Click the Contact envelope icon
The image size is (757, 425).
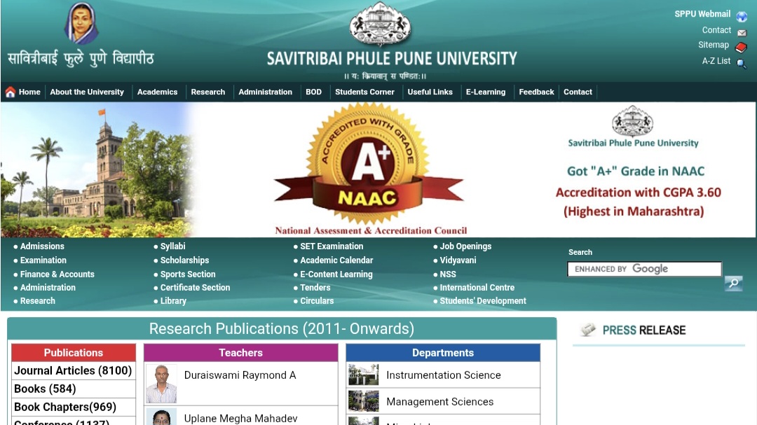742,33
